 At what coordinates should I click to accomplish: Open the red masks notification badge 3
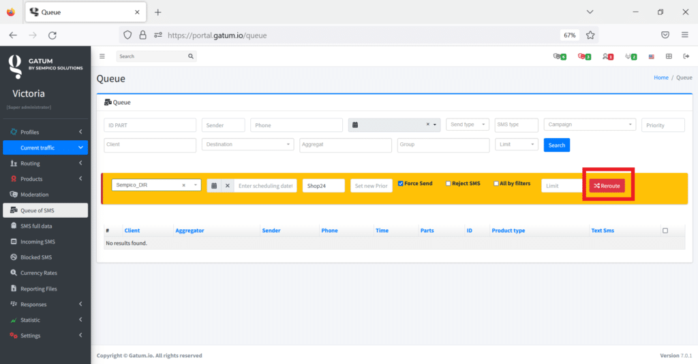[x=584, y=56]
